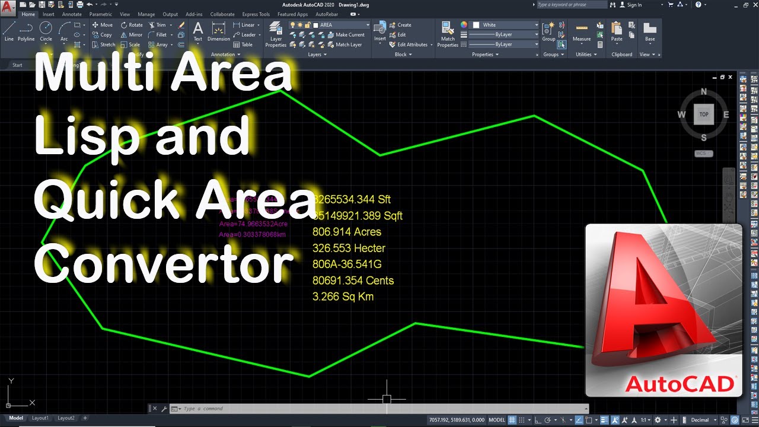759x427 pixels.
Task: Click the Linear dimension button
Action: click(x=244, y=25)
